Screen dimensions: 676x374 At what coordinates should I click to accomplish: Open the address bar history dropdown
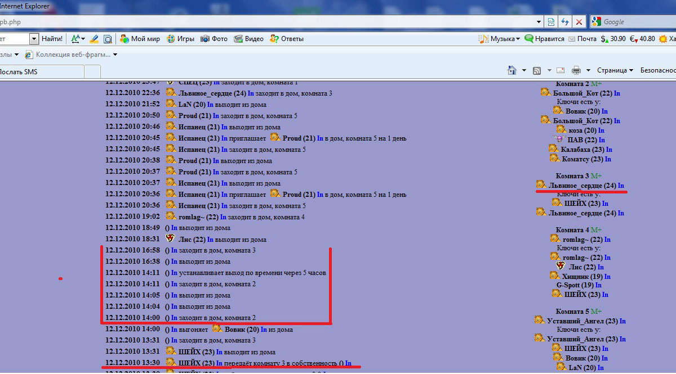click(540, 22)
